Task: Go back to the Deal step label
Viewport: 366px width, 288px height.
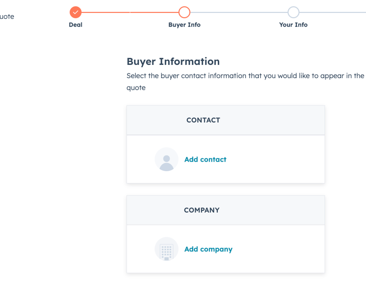Action: pyautogui.click(x=75, y=25)
